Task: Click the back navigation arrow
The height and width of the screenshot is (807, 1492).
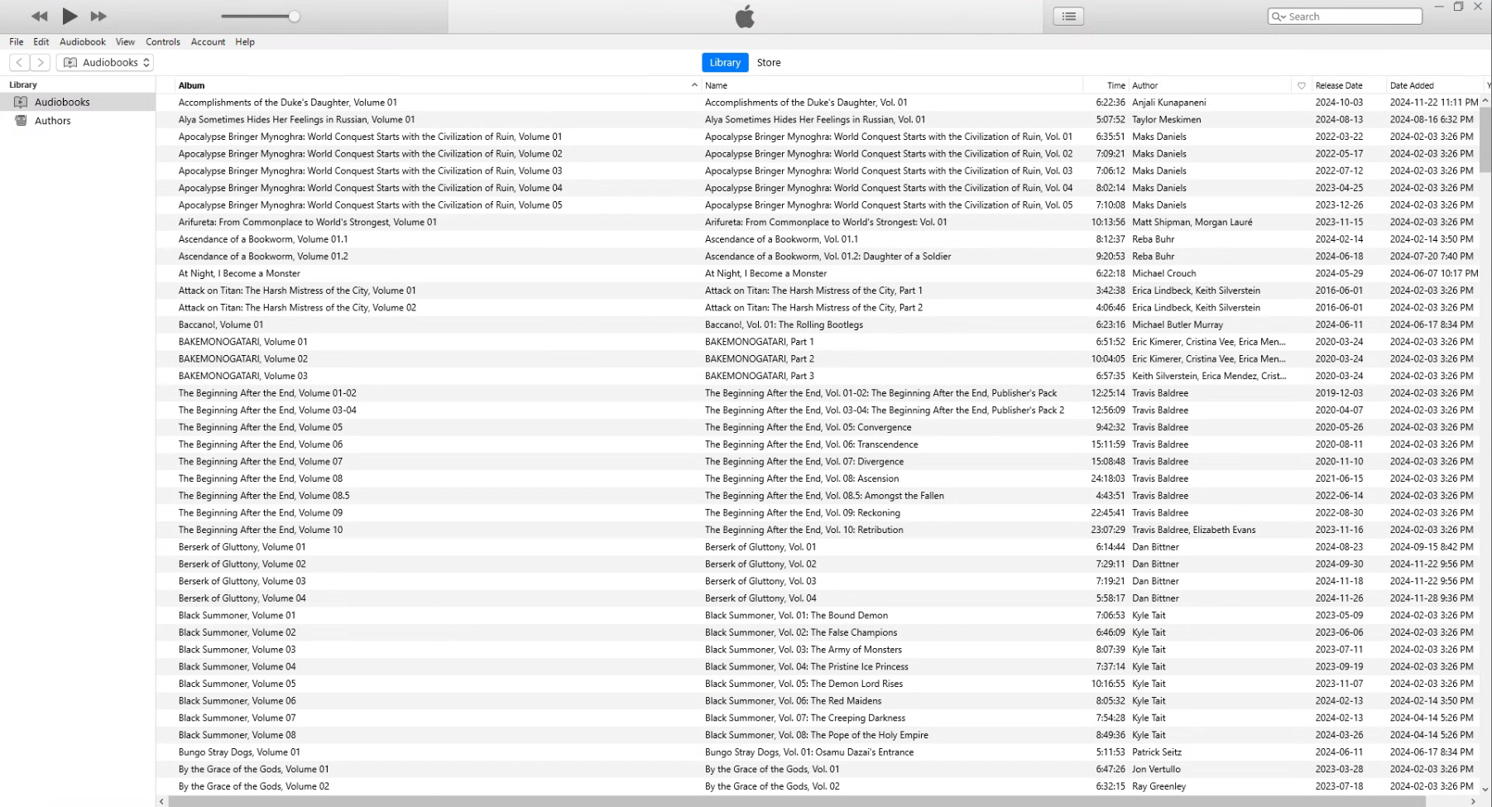Action: click(x=20, y=63)
